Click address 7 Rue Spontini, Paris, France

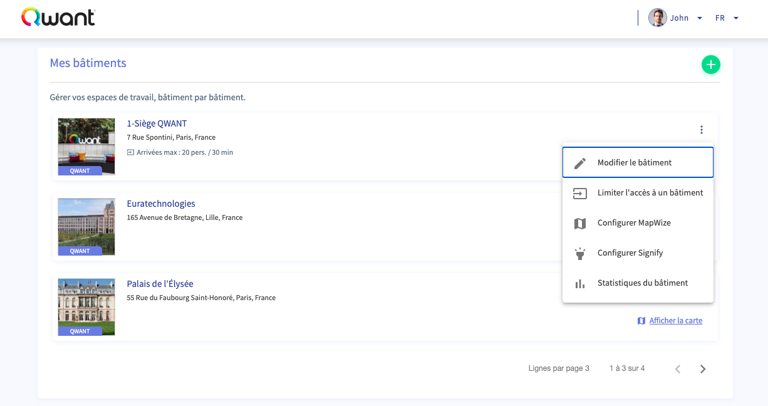171,137
